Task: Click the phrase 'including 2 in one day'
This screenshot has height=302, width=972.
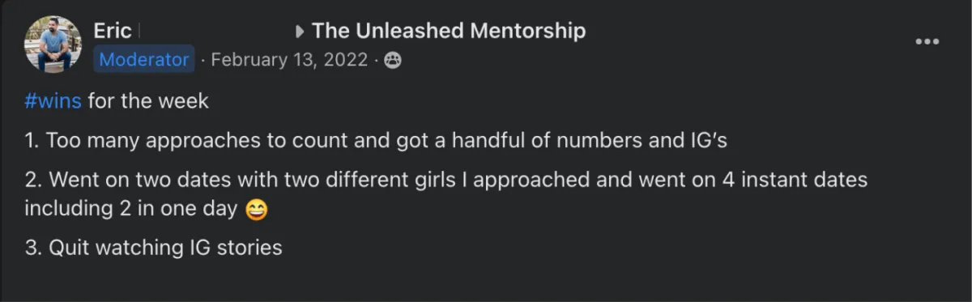Action: 131,208
